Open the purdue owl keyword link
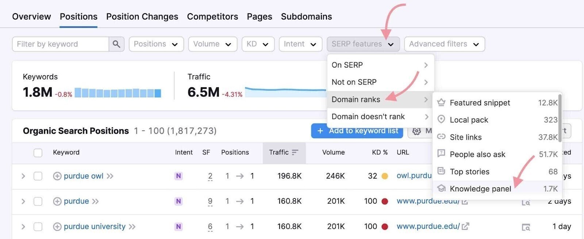This screenshot has height=239, width=584. (84, 176)
